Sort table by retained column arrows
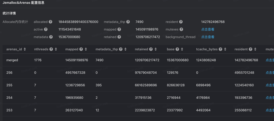274x121 pixels. click(x=156, y=49)
